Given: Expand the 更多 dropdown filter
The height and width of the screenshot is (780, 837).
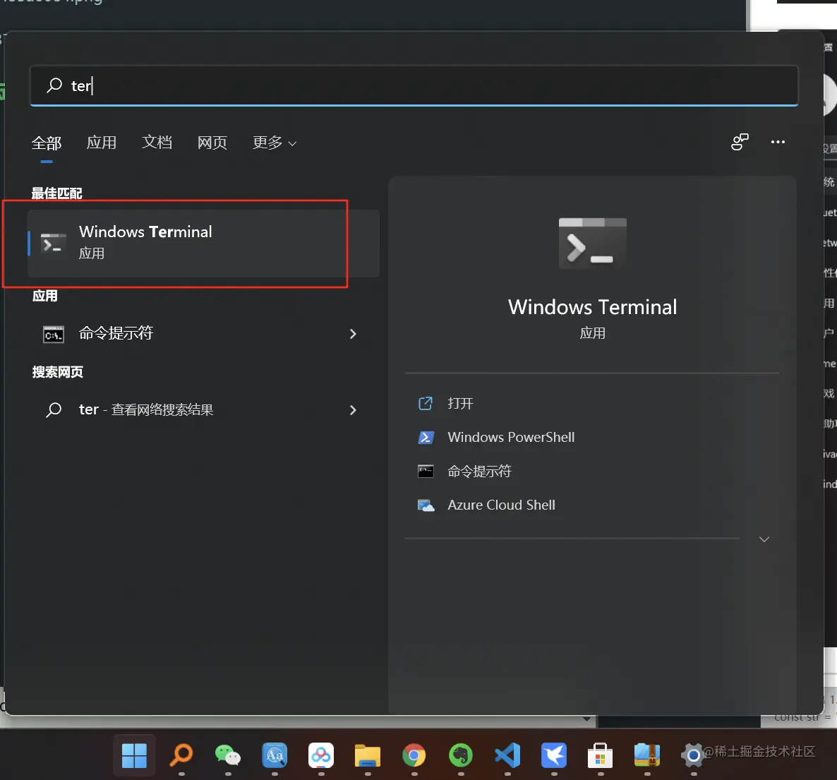Looking at the screenshot, I should 275,143.
